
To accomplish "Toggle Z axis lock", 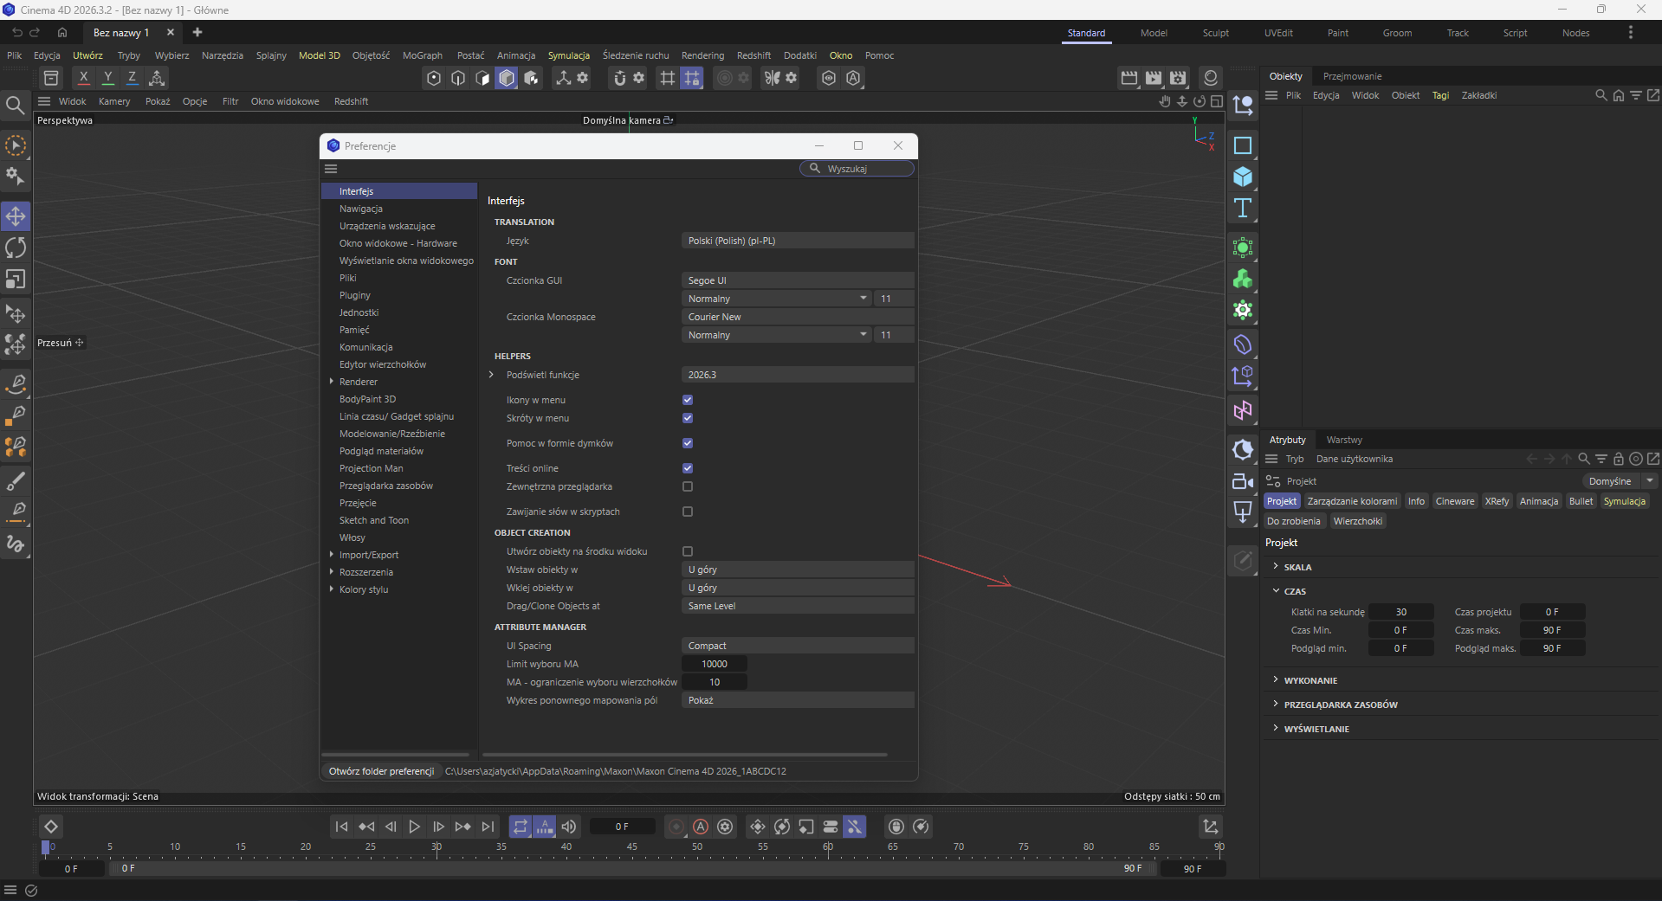I will [x=132, y=77].
